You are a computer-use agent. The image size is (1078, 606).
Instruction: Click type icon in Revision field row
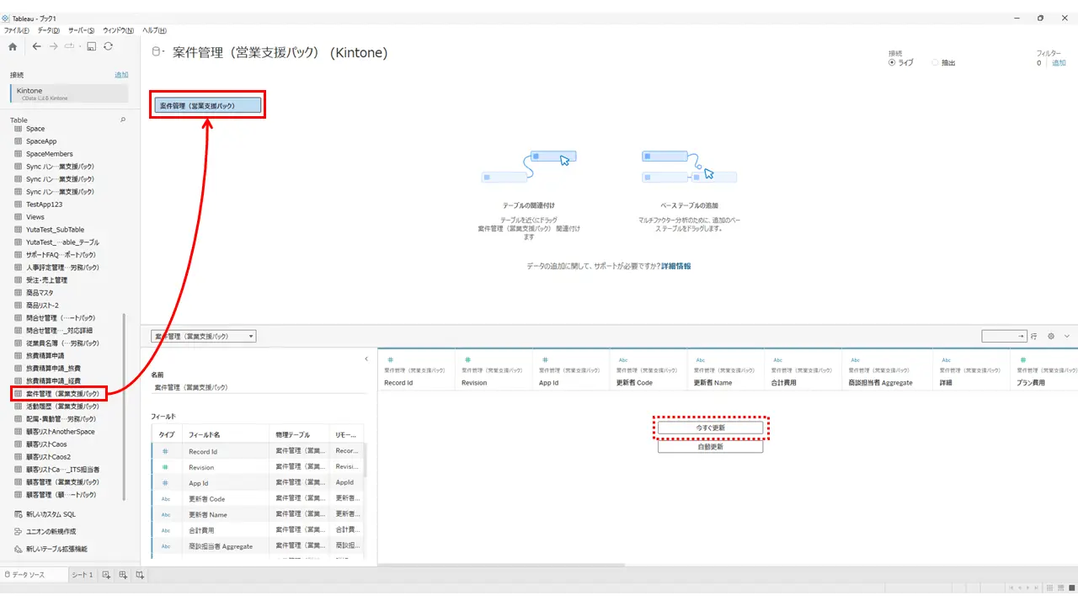tap(165, 467)
